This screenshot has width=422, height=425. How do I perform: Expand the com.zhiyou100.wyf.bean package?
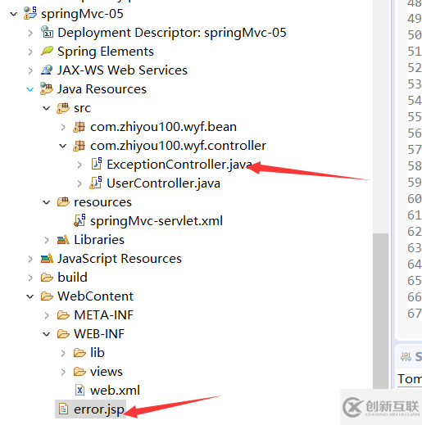63,127
